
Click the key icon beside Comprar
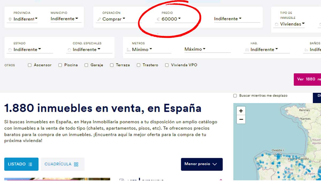pos(99,19)
